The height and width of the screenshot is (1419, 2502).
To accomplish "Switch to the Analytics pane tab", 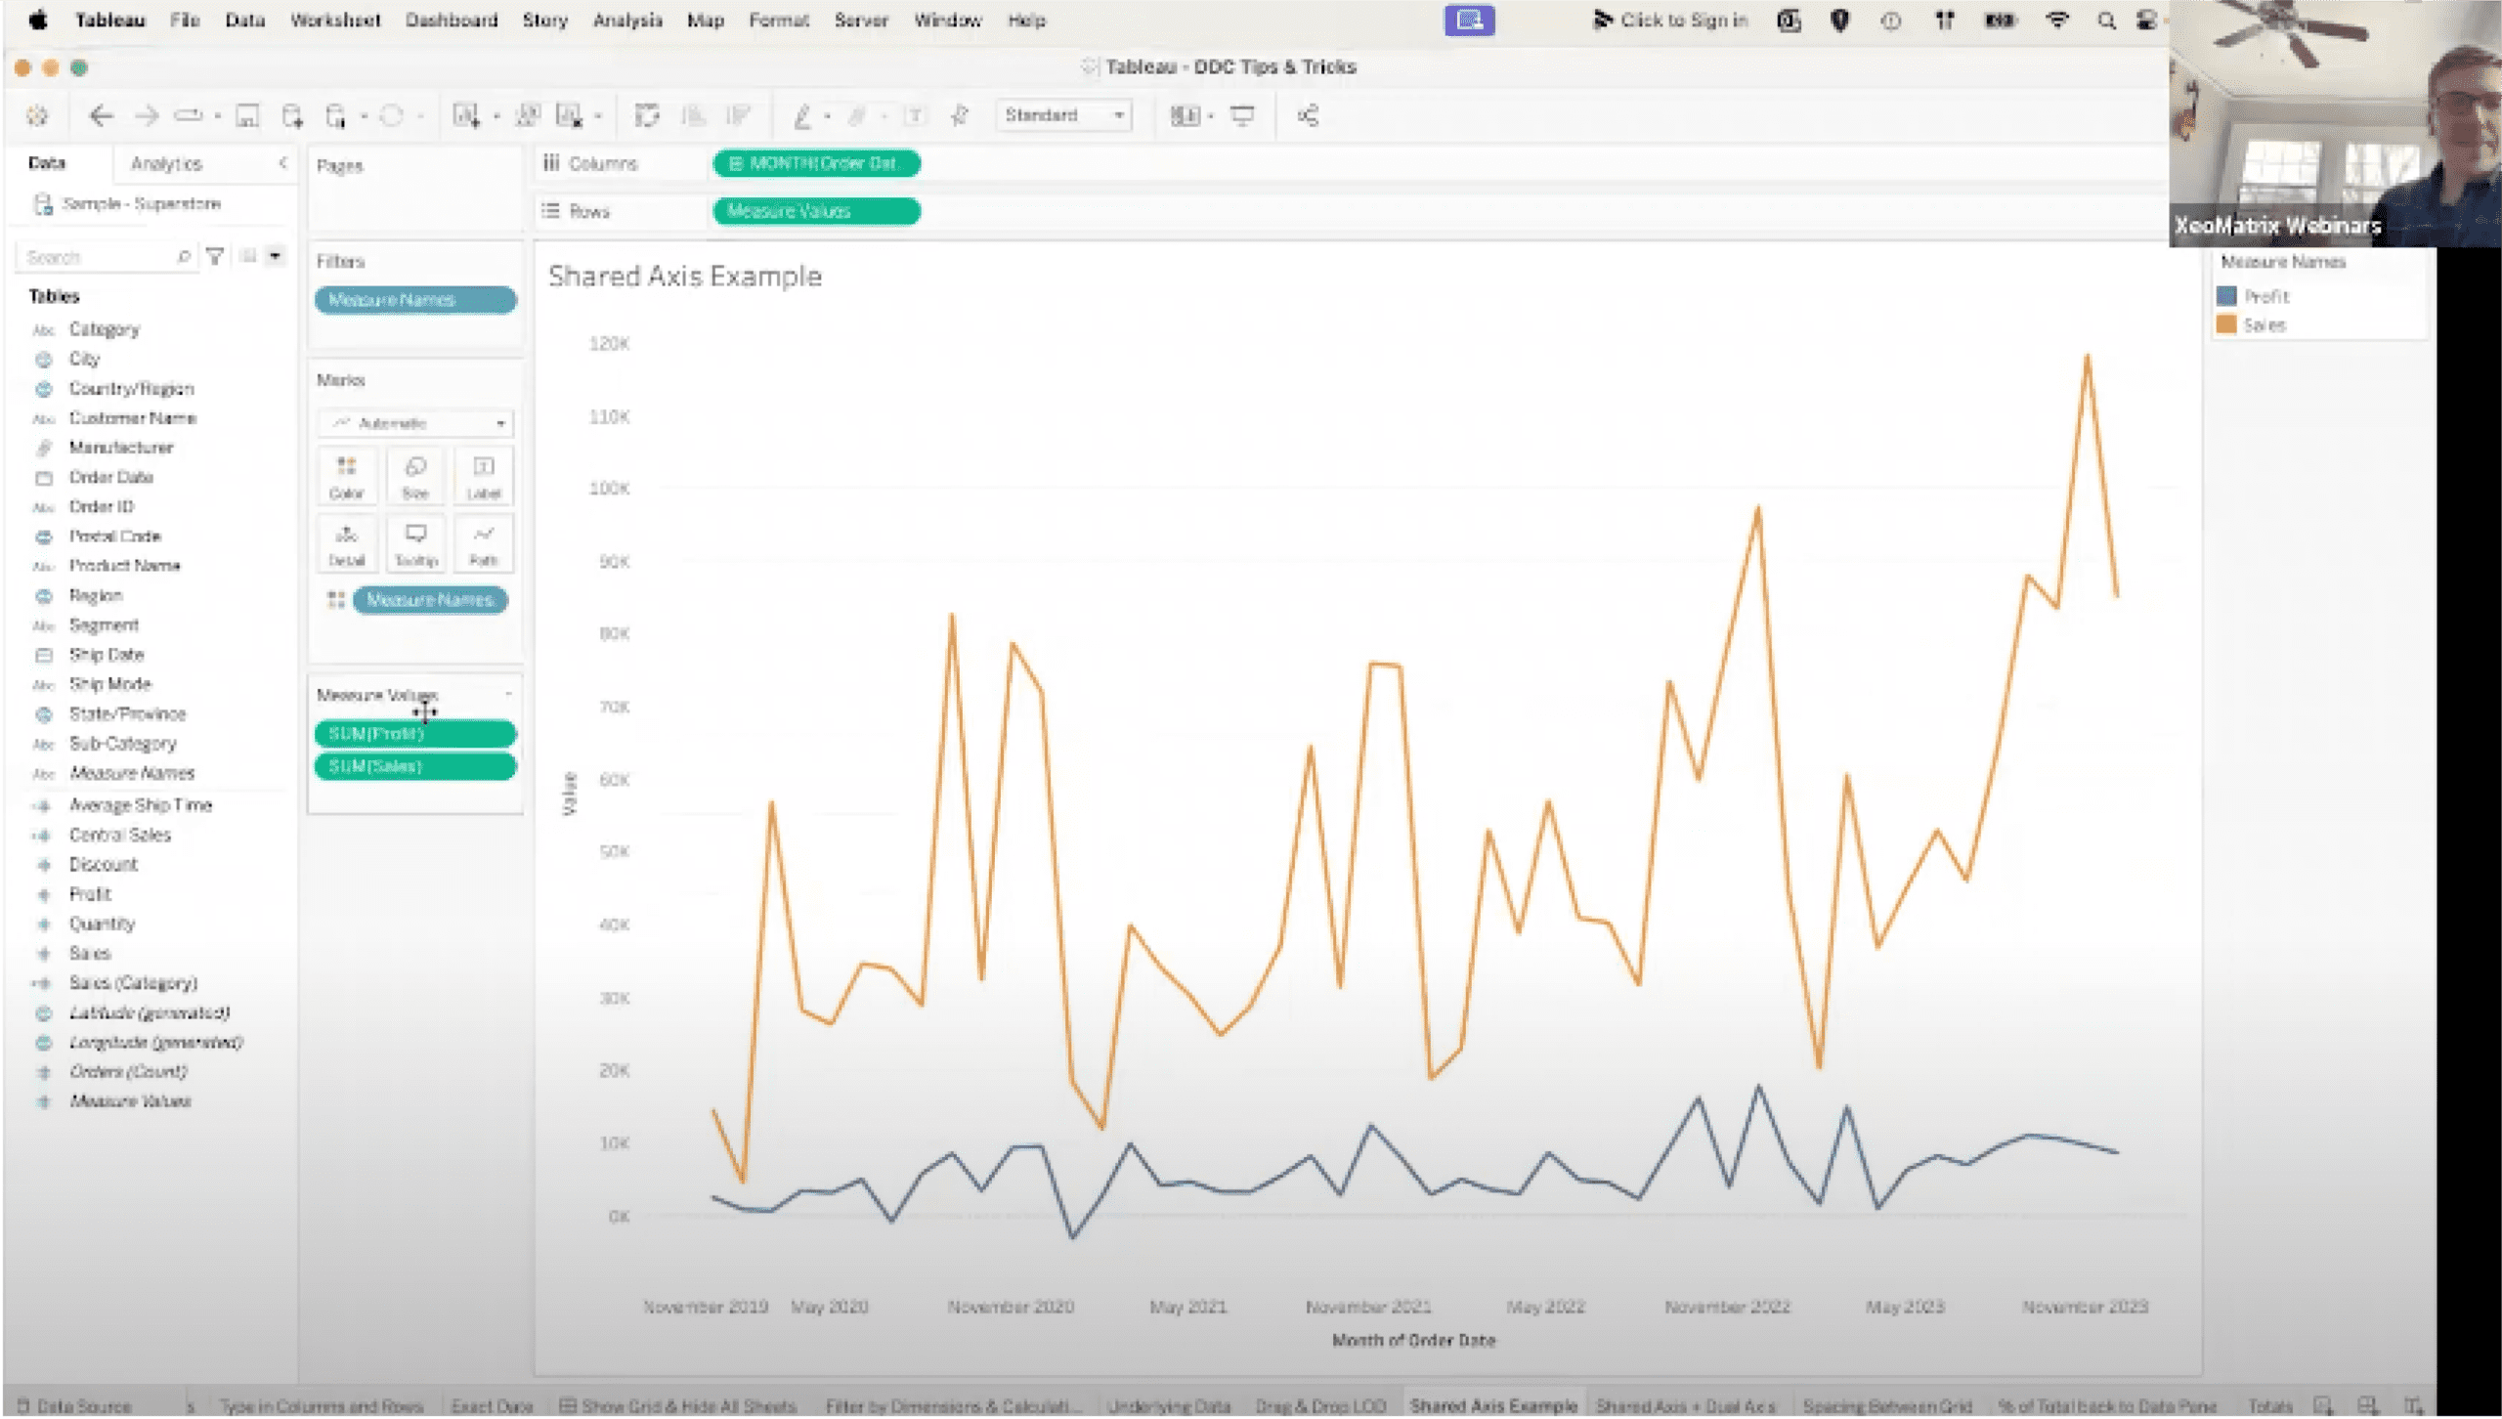I will (x=165, y=163).
